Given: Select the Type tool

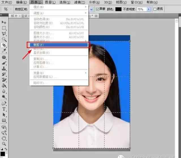Looking at the screenshot, I should click(4, 109).
